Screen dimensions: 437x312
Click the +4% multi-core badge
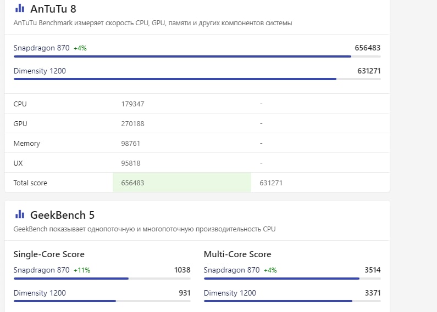coord(270,270)
